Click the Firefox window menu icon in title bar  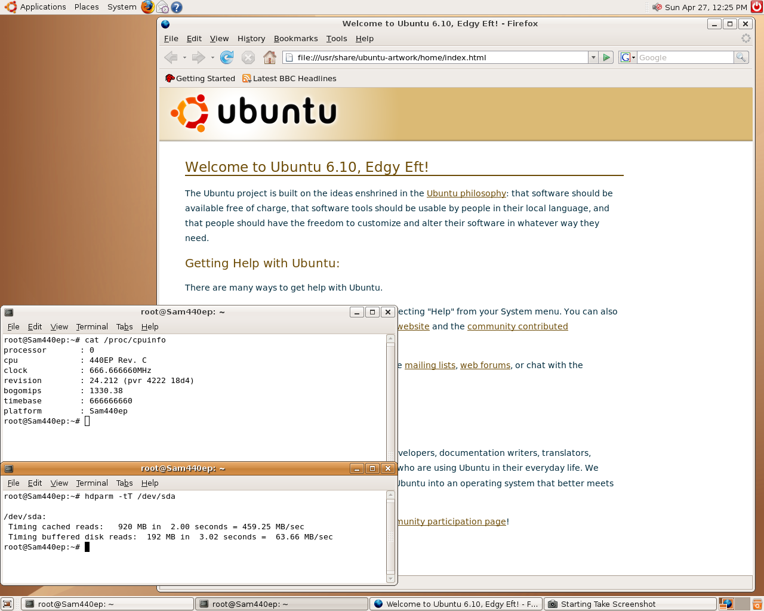[165, 24]
